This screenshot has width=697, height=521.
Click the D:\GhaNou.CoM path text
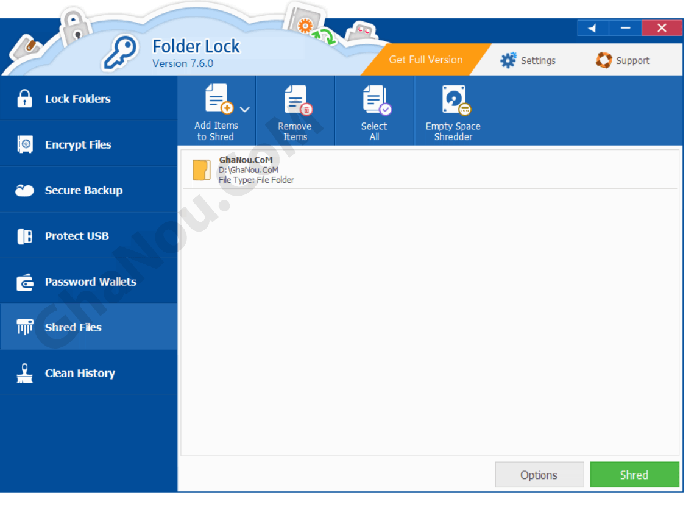tap(249, 170)
